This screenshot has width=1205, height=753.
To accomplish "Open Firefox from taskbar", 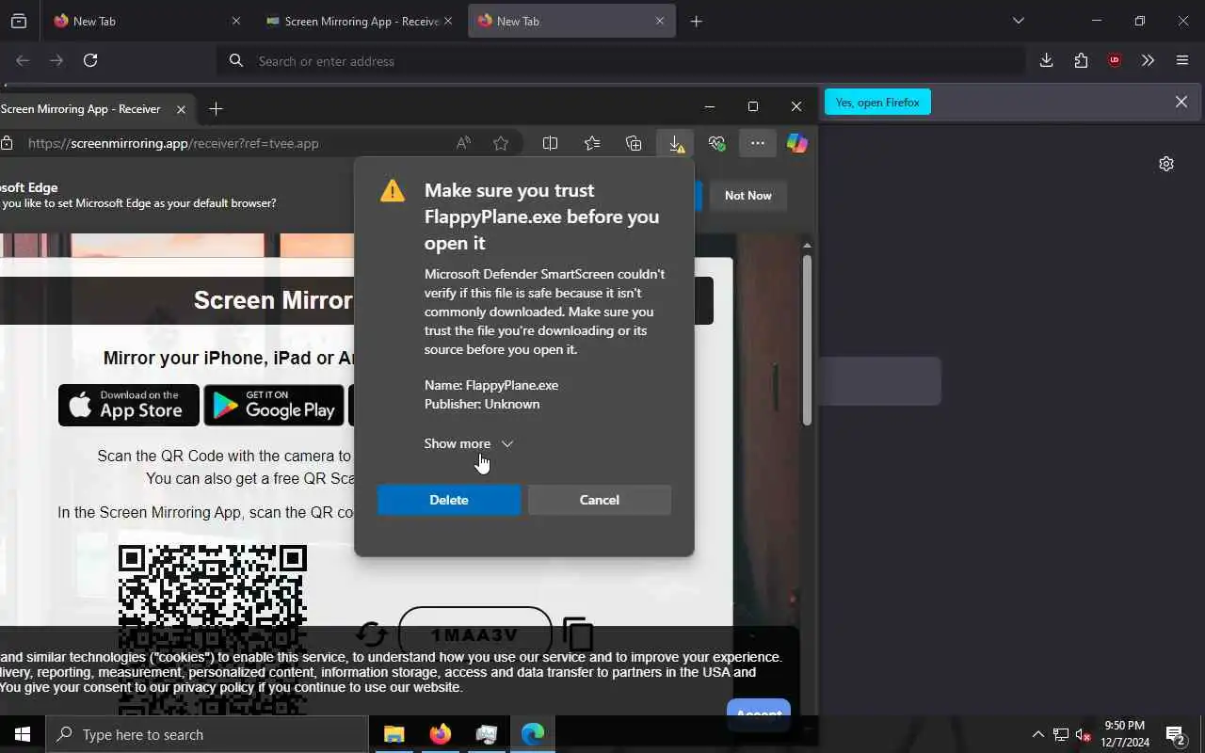I will [441, 734].
